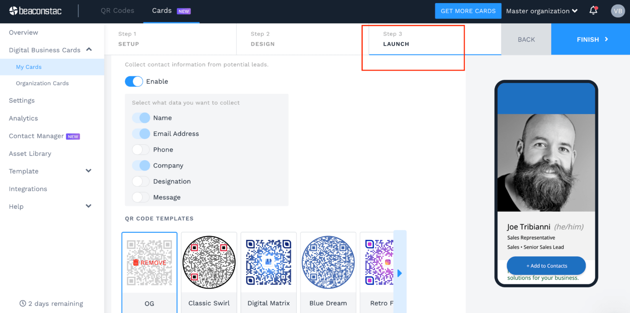The height and width of the screenshot is (313, 630).
Task: Toggle the Enable lead collection switch
Action: (x=134, y=81)
